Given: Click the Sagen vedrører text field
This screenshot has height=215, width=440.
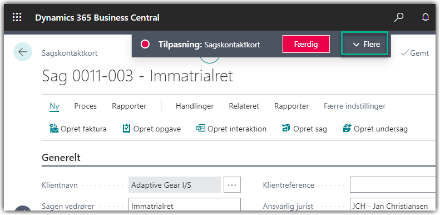Looking at the screenshot, I should pos(185,204).
